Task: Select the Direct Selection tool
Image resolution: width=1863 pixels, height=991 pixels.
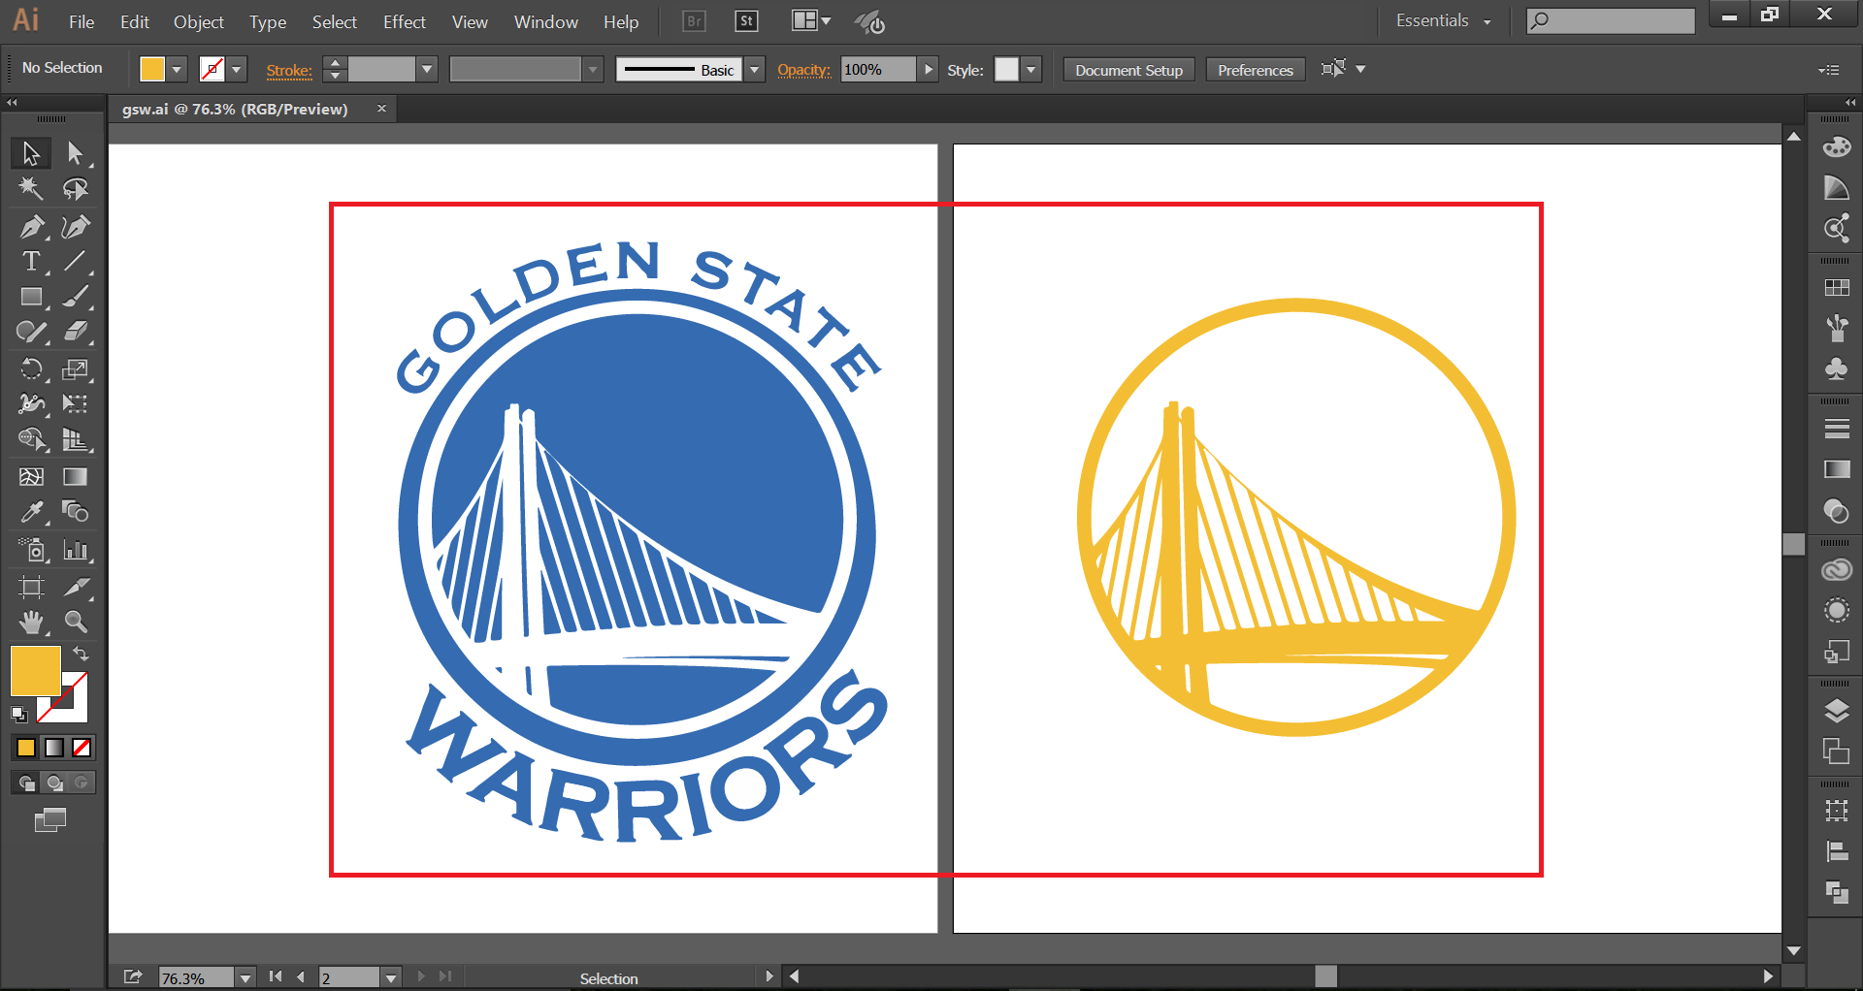Action: click(x=75, y=153)
